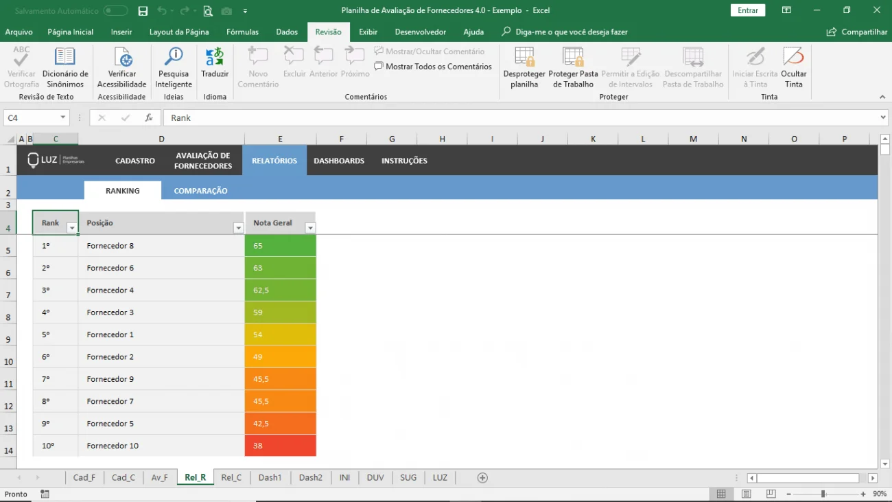Open Customize Quick Access Toolbar dropdown
892x502 pixels.
[245, 12]
